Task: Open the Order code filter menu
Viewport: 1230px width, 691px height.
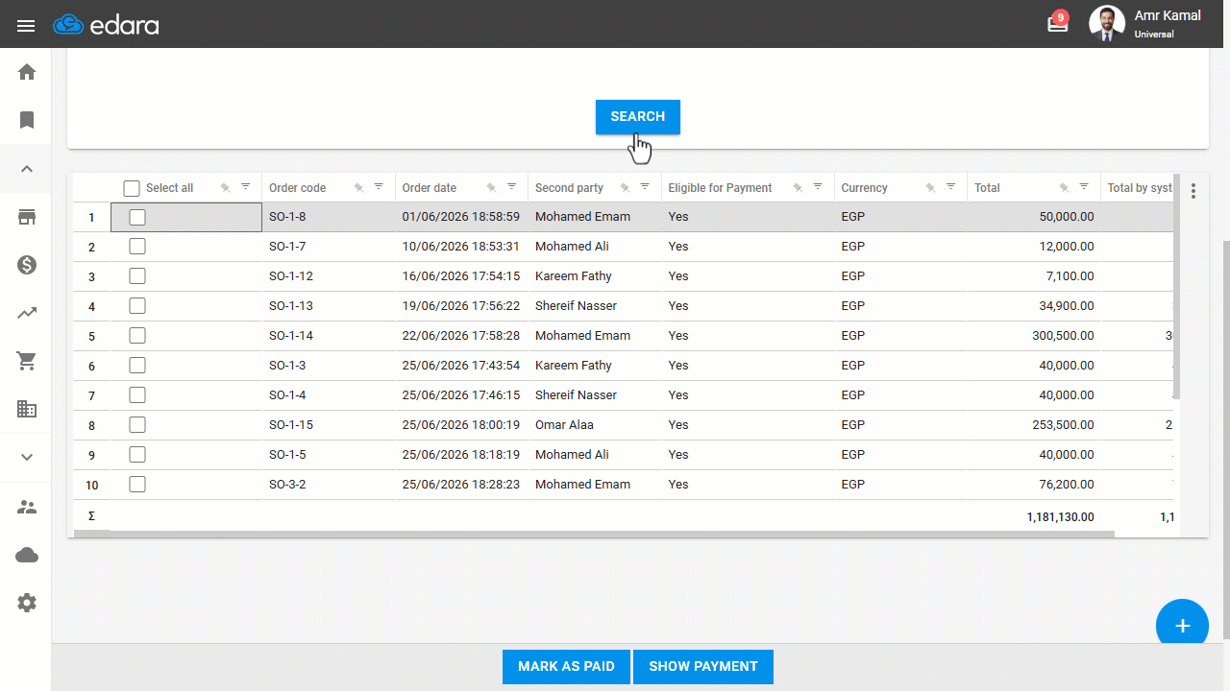Action: [379, 187]
